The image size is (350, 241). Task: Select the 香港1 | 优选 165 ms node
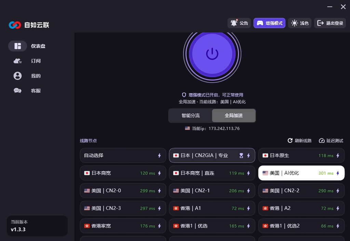212,226
